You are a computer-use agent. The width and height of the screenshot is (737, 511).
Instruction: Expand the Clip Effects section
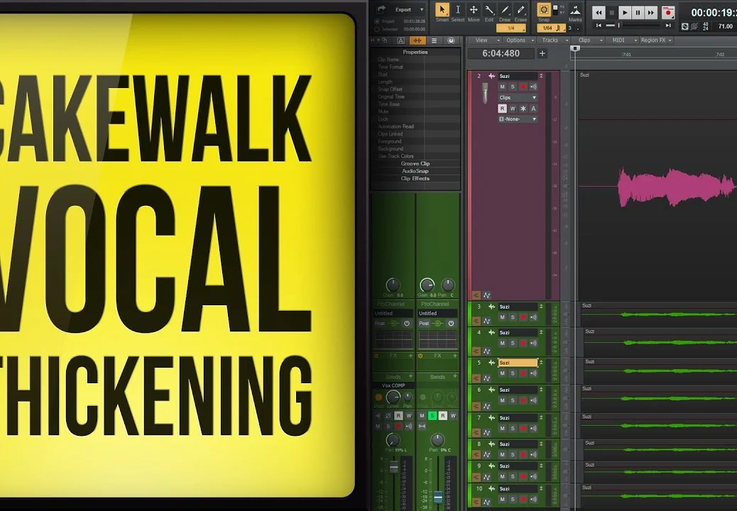[415, 179]
